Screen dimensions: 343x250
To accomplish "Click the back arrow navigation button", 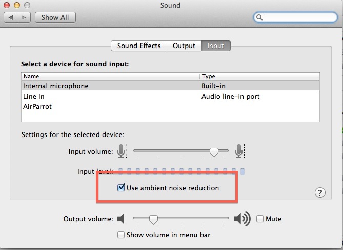I will [x=10, y=17].
